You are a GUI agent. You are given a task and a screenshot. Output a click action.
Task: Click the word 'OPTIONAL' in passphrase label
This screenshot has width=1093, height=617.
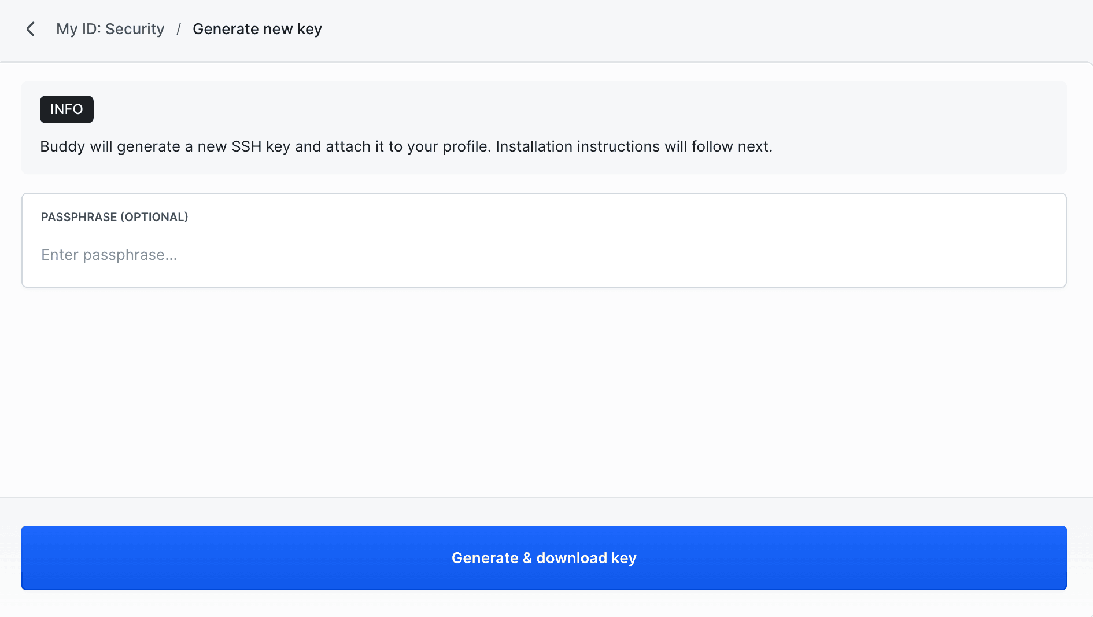[x=154, y=217]
